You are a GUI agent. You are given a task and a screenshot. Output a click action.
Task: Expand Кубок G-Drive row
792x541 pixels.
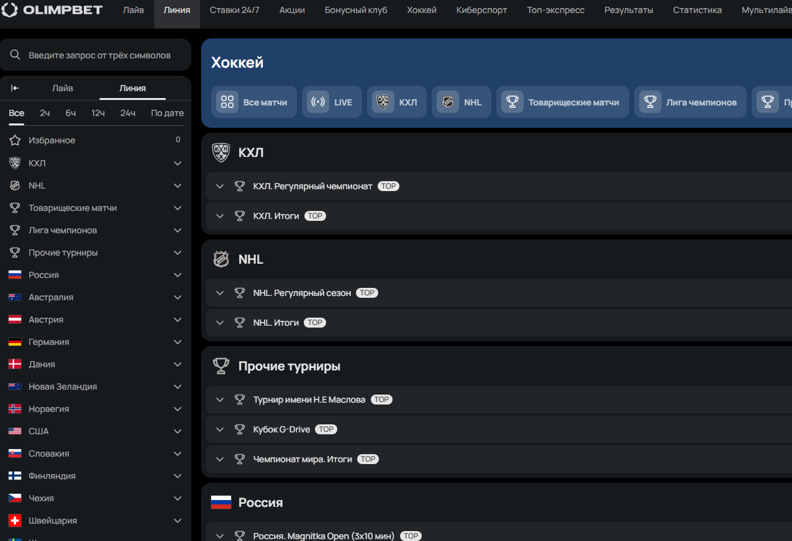[x=219, y=429]
